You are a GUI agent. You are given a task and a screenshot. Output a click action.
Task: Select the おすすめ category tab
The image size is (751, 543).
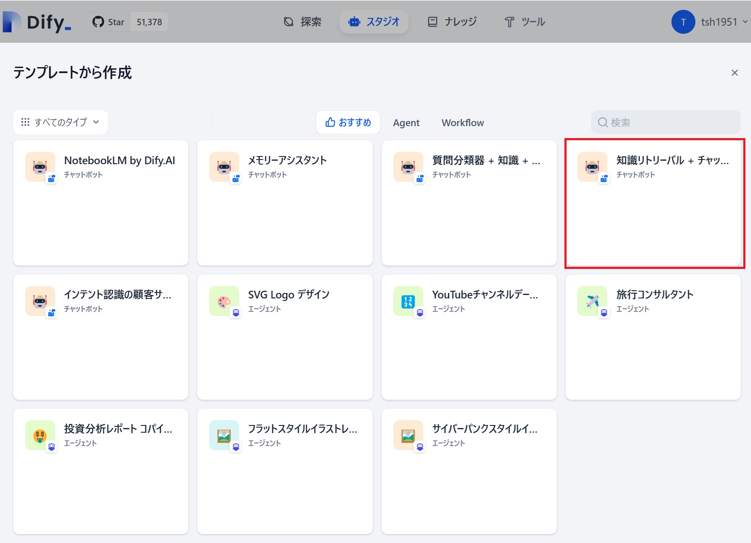pos(348,122)
